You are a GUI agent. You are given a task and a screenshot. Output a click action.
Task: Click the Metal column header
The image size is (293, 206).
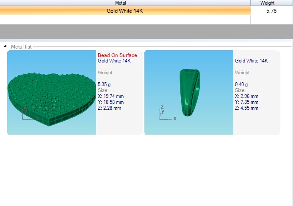coord(125,3)
